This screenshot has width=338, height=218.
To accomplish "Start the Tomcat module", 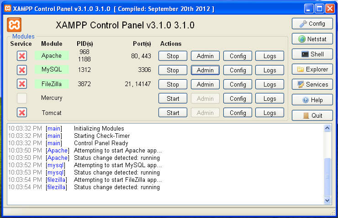I will coord(173,113).
